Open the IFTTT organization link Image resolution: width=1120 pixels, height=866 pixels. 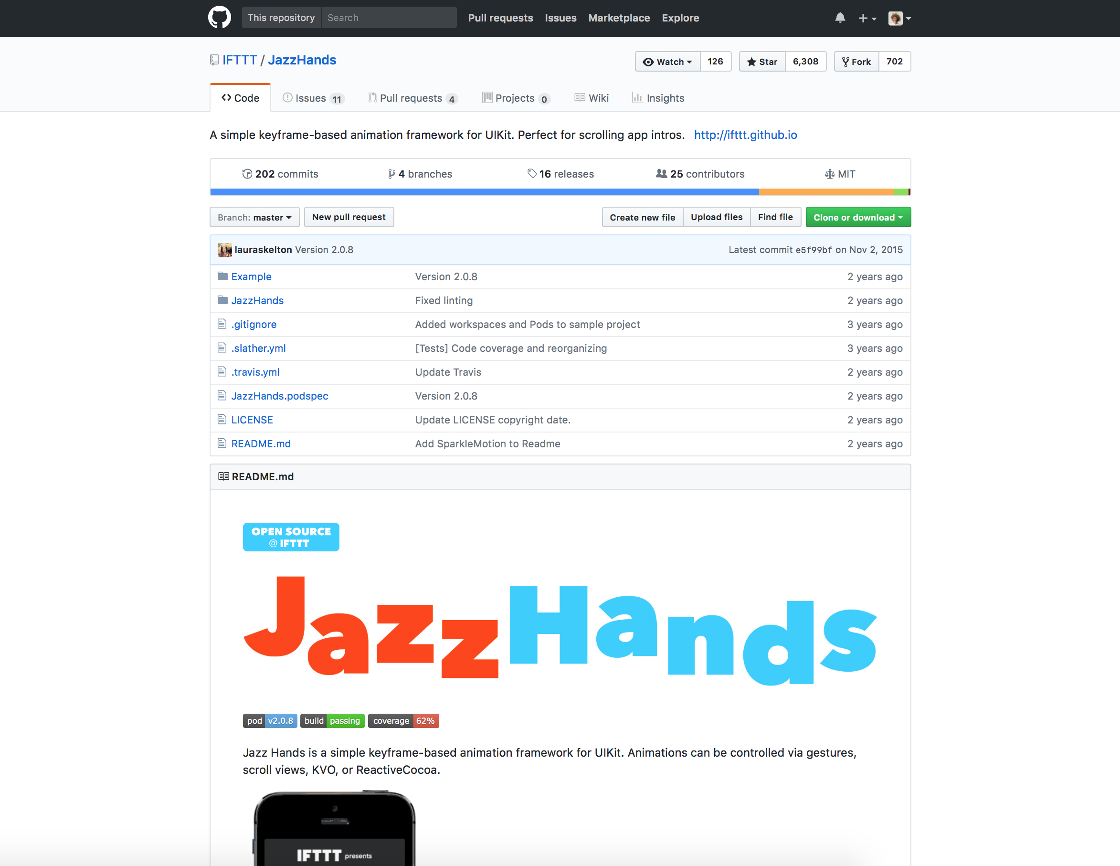pos(240,60)
